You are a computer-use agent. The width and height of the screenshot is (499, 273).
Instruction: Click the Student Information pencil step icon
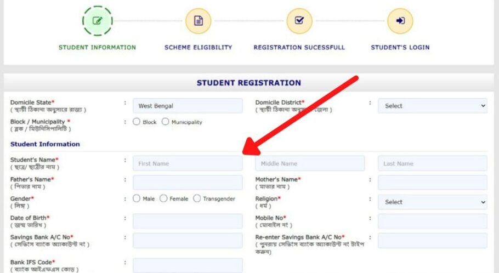click(98, 21)
